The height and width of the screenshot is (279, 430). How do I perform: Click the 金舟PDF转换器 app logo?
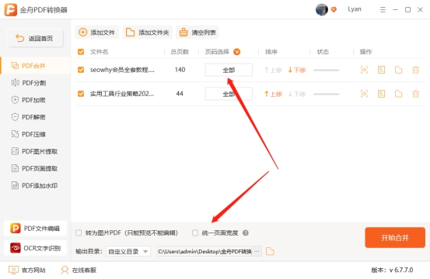11,10
